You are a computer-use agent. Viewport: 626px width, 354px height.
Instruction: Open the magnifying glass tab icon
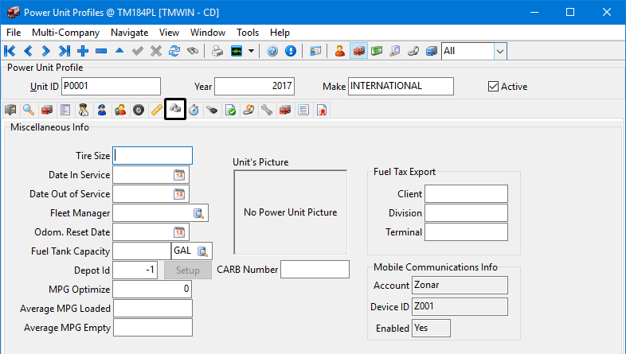[x=28, y=110]
